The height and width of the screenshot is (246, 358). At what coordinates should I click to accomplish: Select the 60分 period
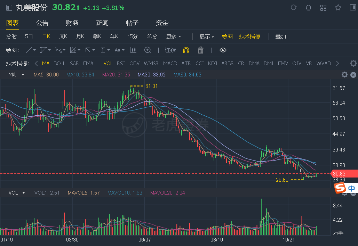click(x=152, y=36)
